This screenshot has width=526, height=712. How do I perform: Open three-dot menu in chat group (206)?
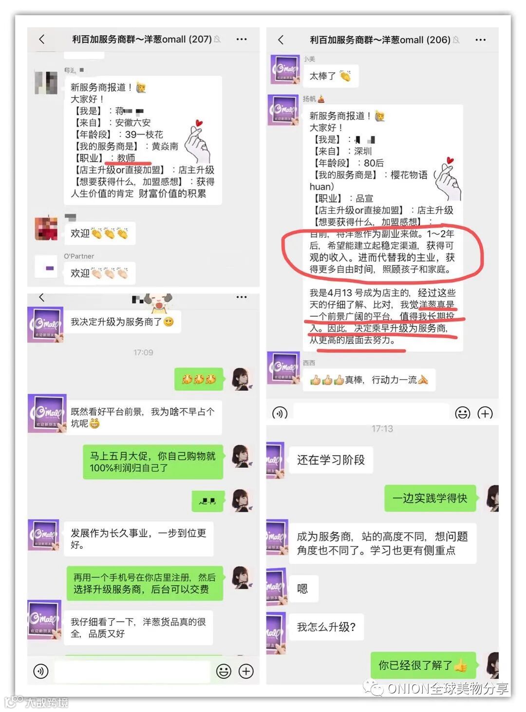pyautogui.click(x=480, y=40)
